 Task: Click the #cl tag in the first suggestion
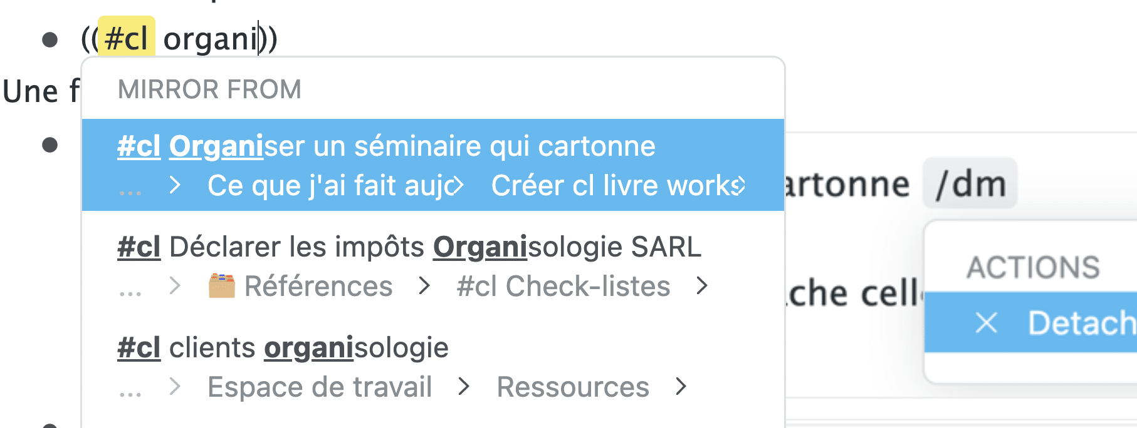138,145
